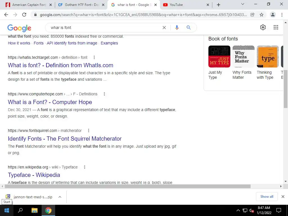
Task: Click the scroll-down arrow at the page's right edge
Action: 286,181
